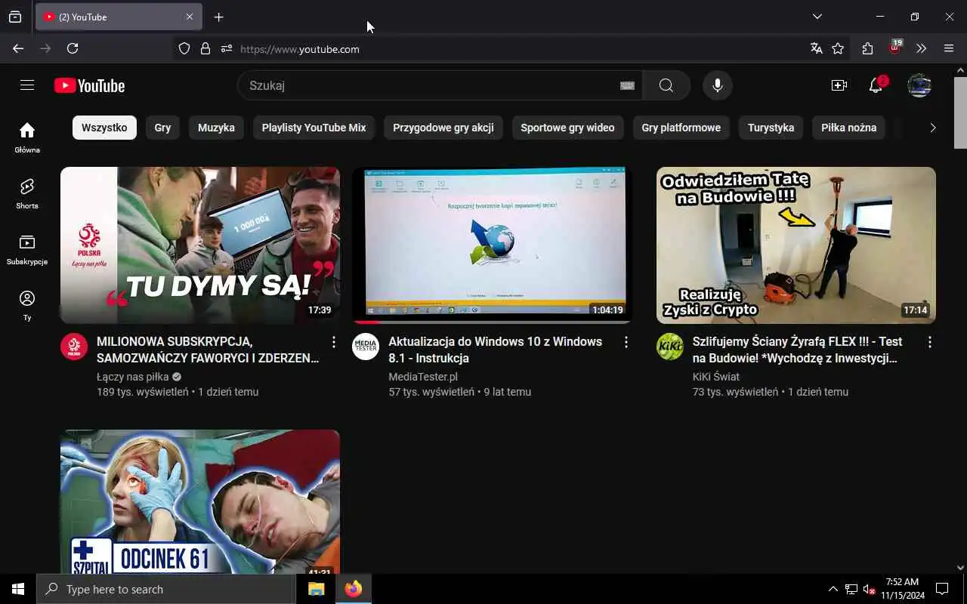The width and height of the screenshot is (967, 604).
Task: Click the search magnifier button
Action: [666, 85]
